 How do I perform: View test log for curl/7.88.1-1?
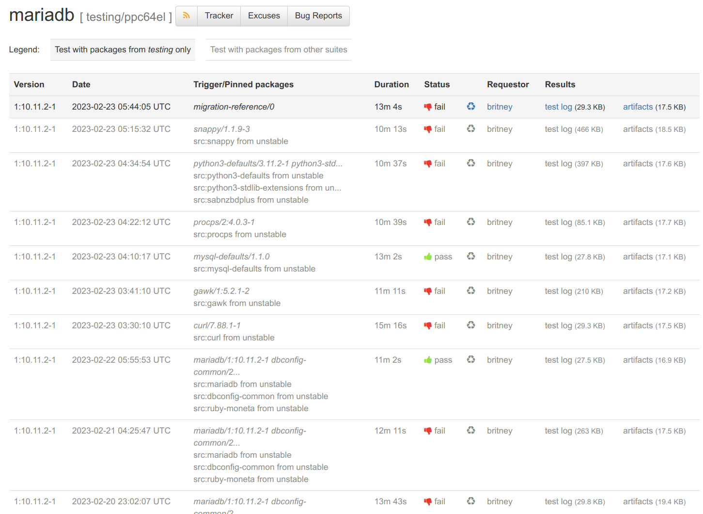558,326
